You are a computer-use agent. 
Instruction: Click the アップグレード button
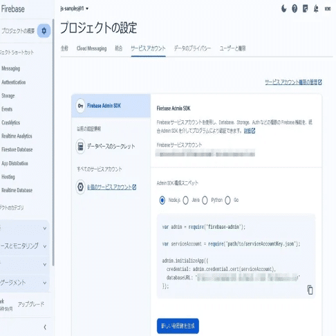pos(31,304)
